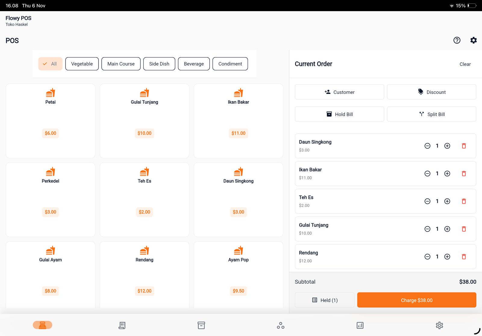Open settings gear in bottom navigation bar

pos(440,325)
